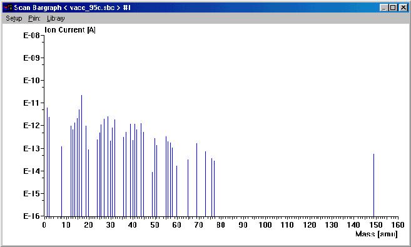Image resolution: width=411 pixels, height=247 pixels.
Task: Select the bar at mass 69
Action: coord(196,179)
